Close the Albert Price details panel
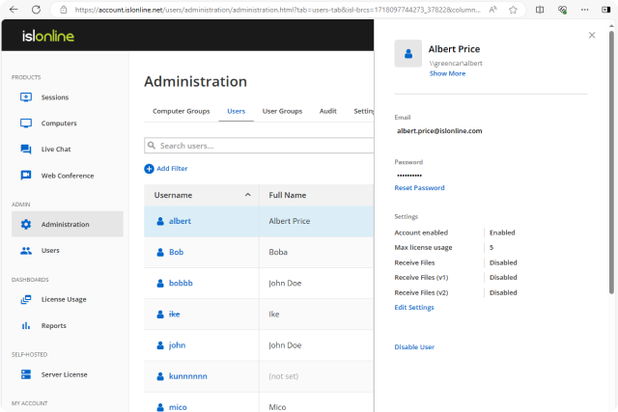The image size is (618, 412). [x=592, y=35]
